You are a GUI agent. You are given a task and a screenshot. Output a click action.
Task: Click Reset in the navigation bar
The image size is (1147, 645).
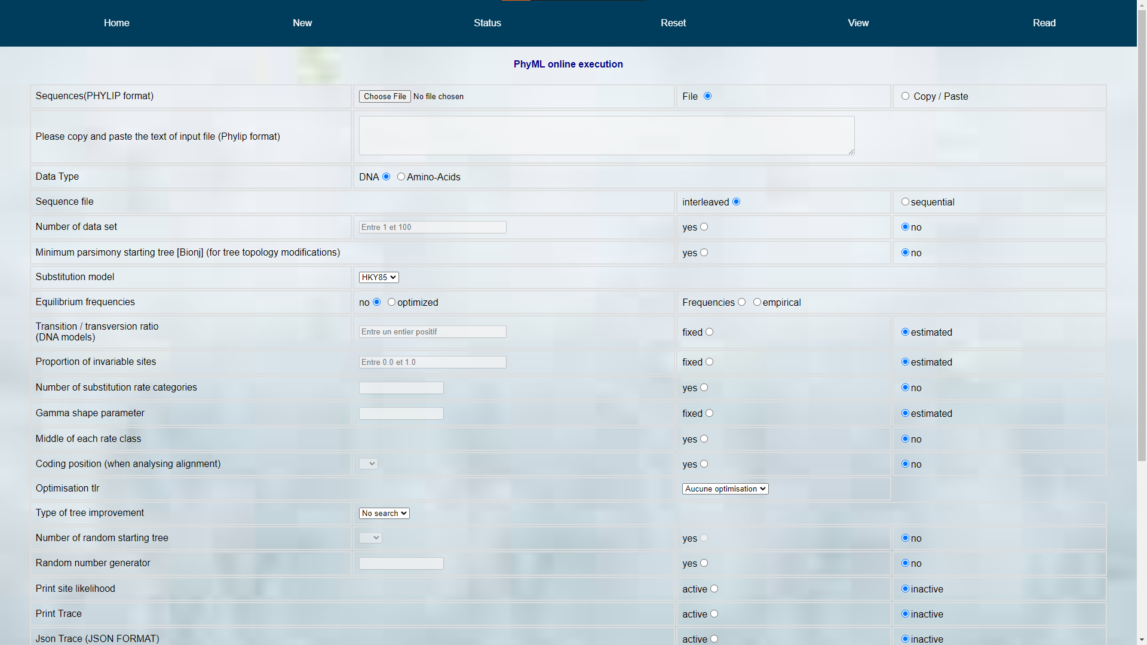pos(673,23)
